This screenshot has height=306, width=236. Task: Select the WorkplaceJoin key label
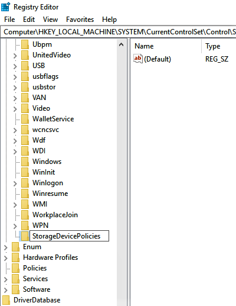point(55,215)
